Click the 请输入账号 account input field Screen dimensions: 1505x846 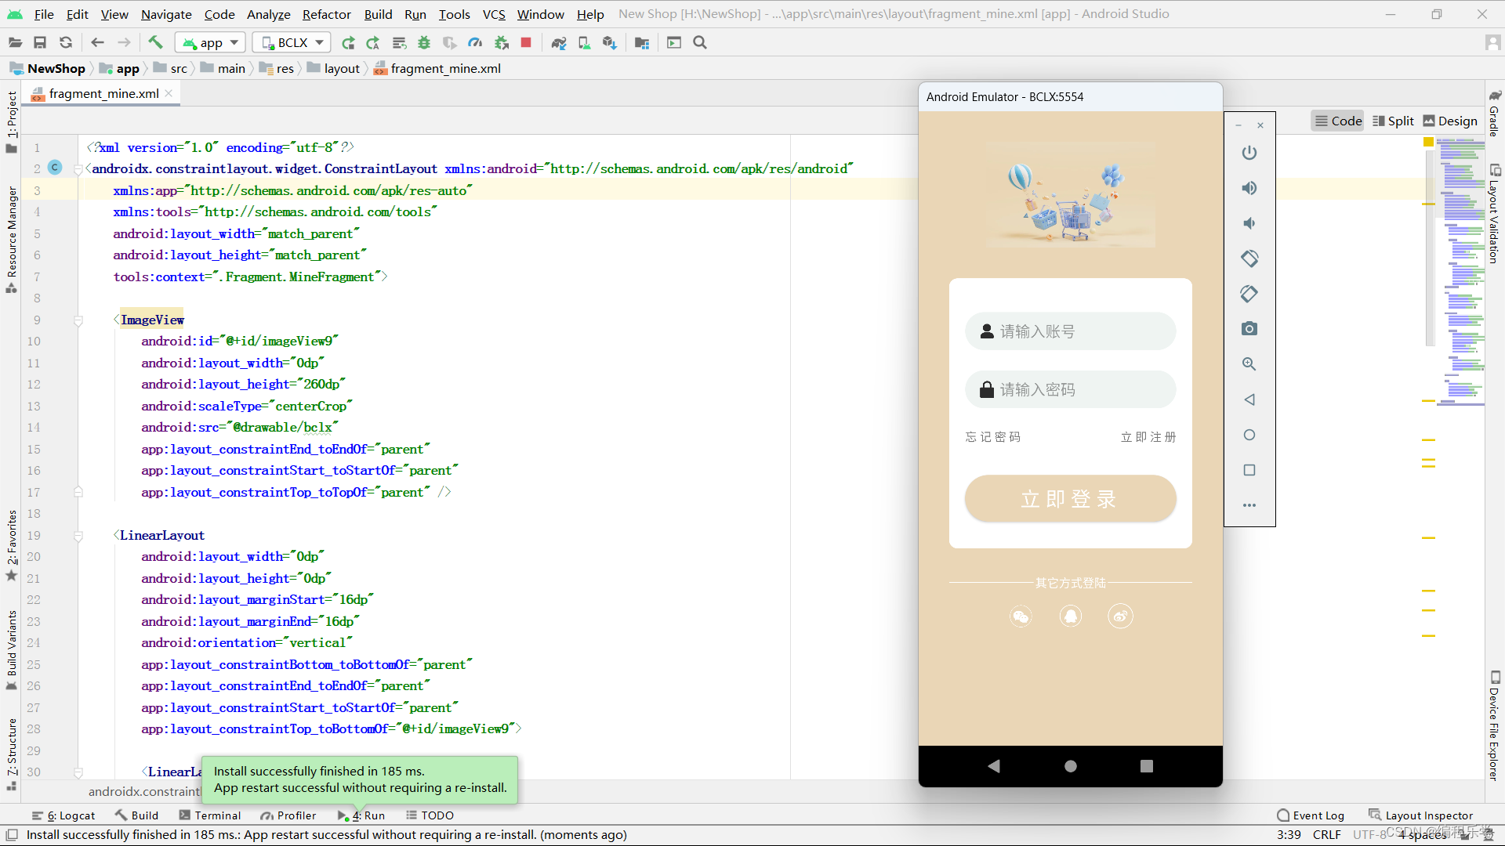coord(1070,331)
